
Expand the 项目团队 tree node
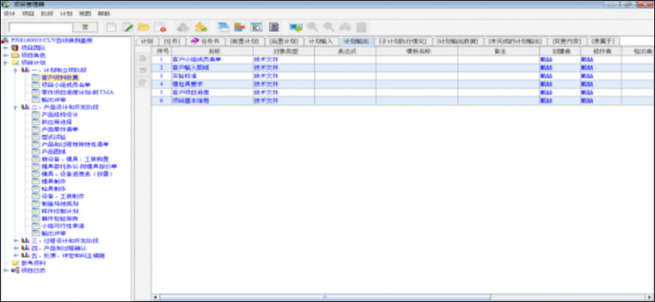[6, 47]
